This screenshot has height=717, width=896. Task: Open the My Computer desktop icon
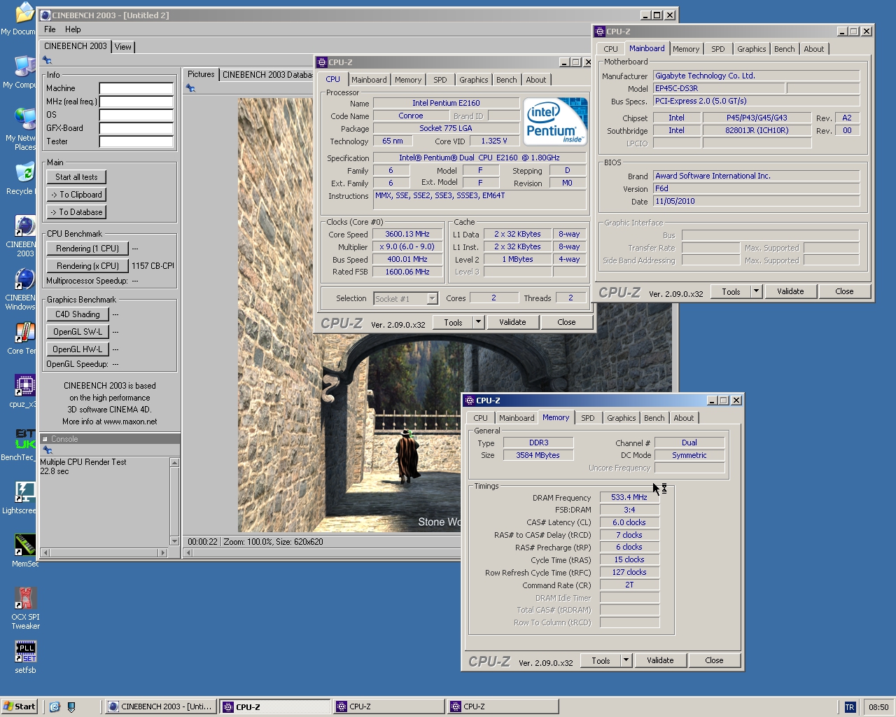click(24, 72)
